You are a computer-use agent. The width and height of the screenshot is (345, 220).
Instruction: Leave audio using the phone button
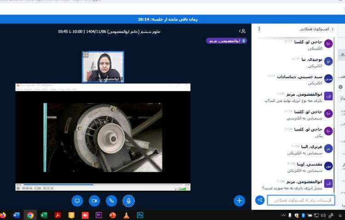[x=111, y=201]
